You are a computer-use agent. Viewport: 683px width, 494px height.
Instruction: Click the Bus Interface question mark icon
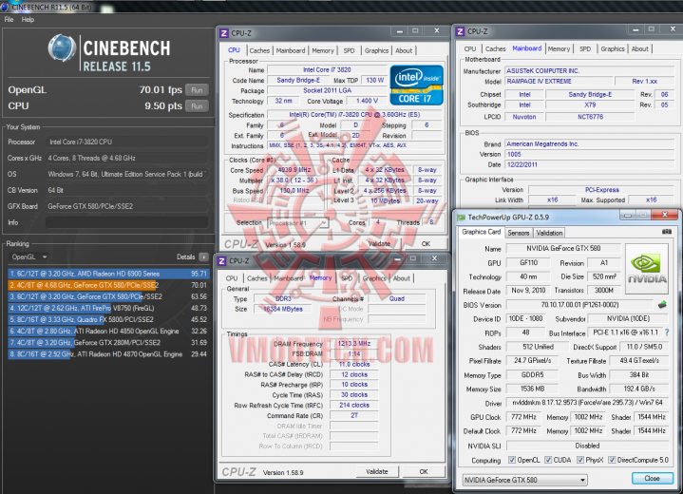pos(667,332)
